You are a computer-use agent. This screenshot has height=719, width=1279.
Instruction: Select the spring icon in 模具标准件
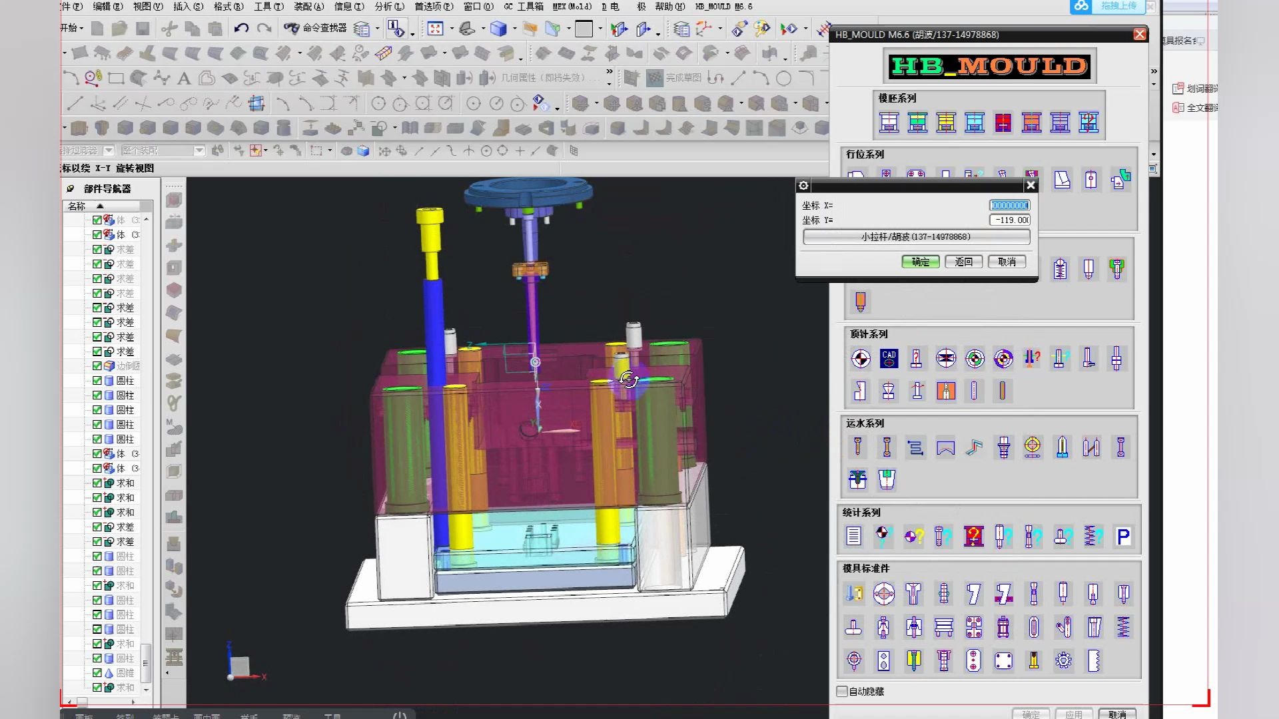click(1123, 626)
